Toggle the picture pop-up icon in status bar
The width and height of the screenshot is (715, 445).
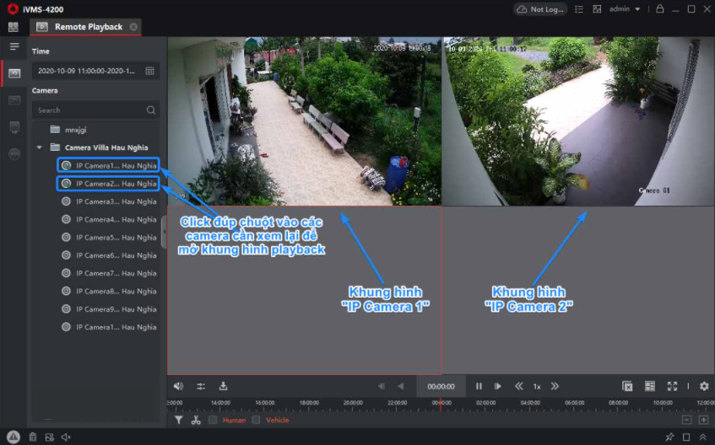pyautogui.click(x=49, y=437)
